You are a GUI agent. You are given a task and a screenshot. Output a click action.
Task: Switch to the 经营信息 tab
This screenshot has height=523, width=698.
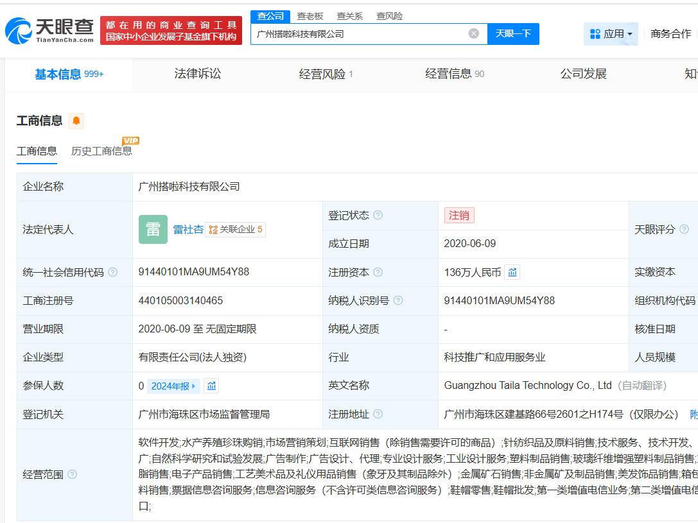(450, 74)
